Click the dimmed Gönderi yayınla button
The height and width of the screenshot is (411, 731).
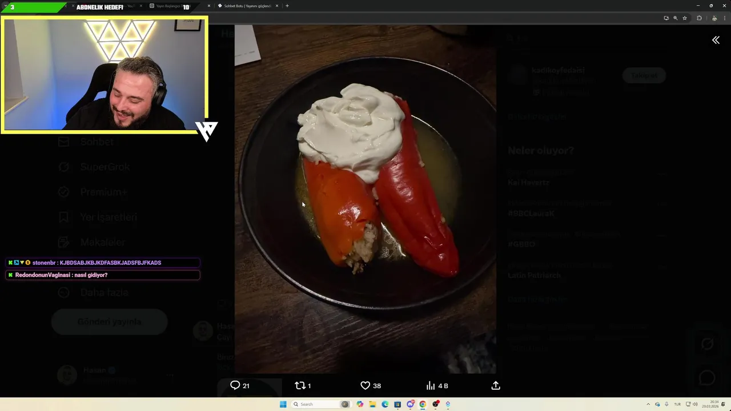[109, 322]
